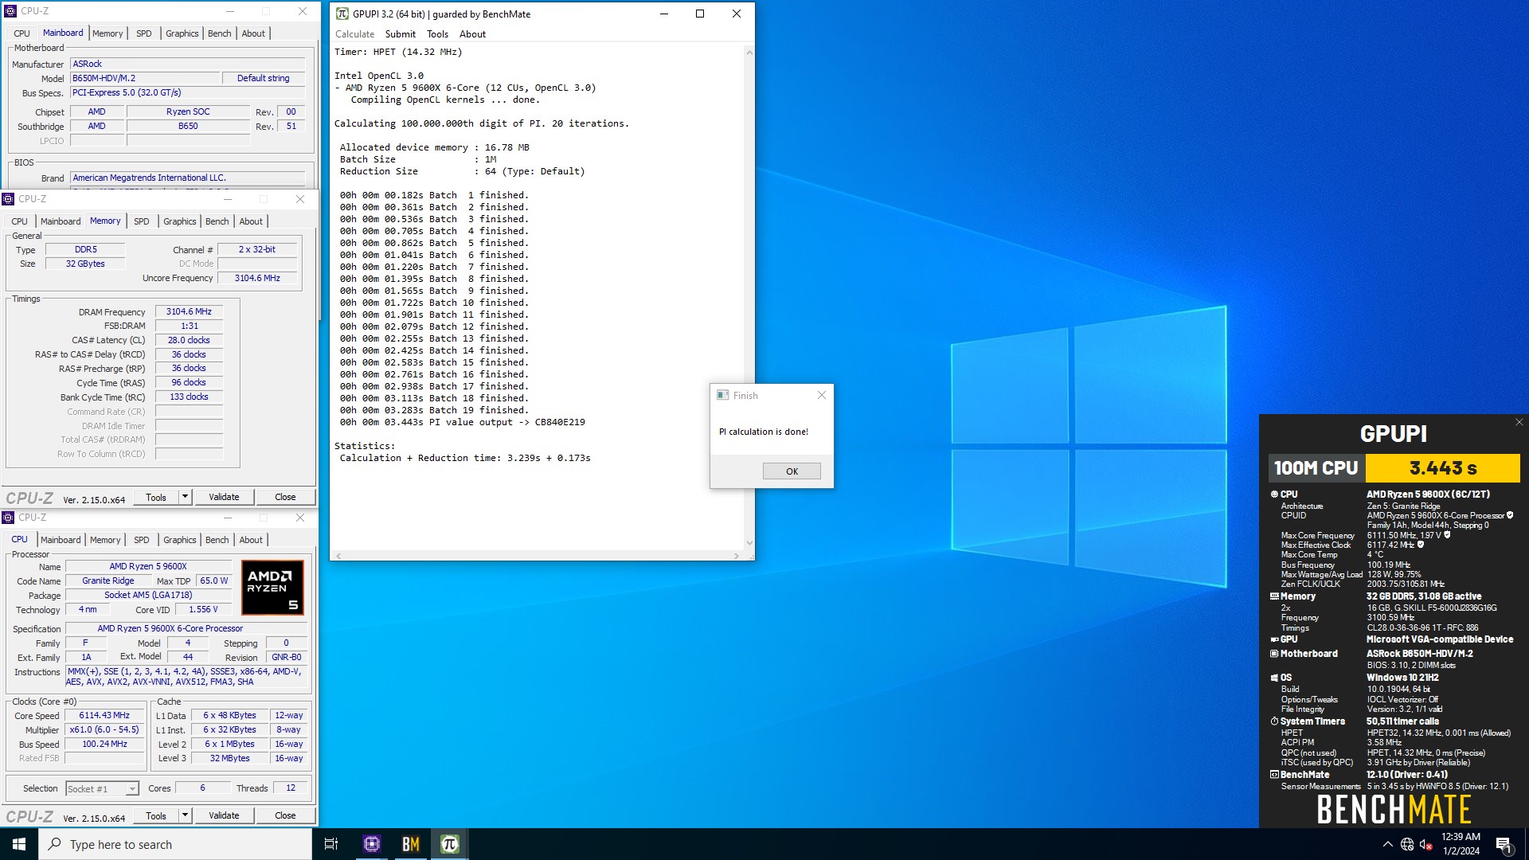The image size is (1529, 860).
Task: Click in taskbar search box
Action: pyautogui.click(x=175, y=844)
